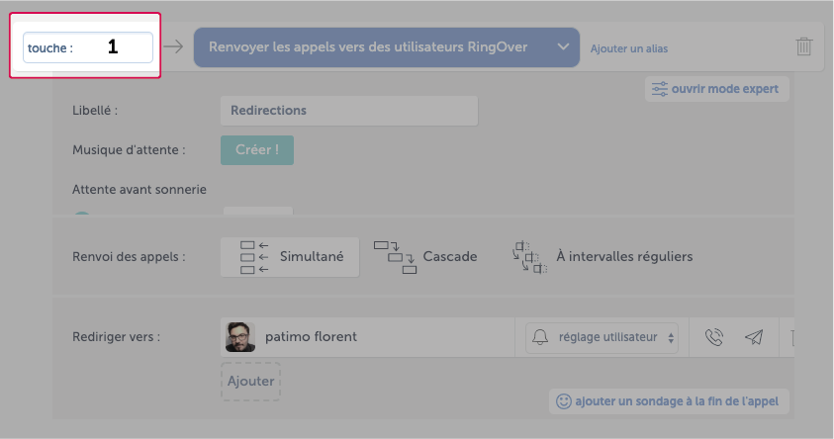Click Ajouter un alias link

coord(628,48)
